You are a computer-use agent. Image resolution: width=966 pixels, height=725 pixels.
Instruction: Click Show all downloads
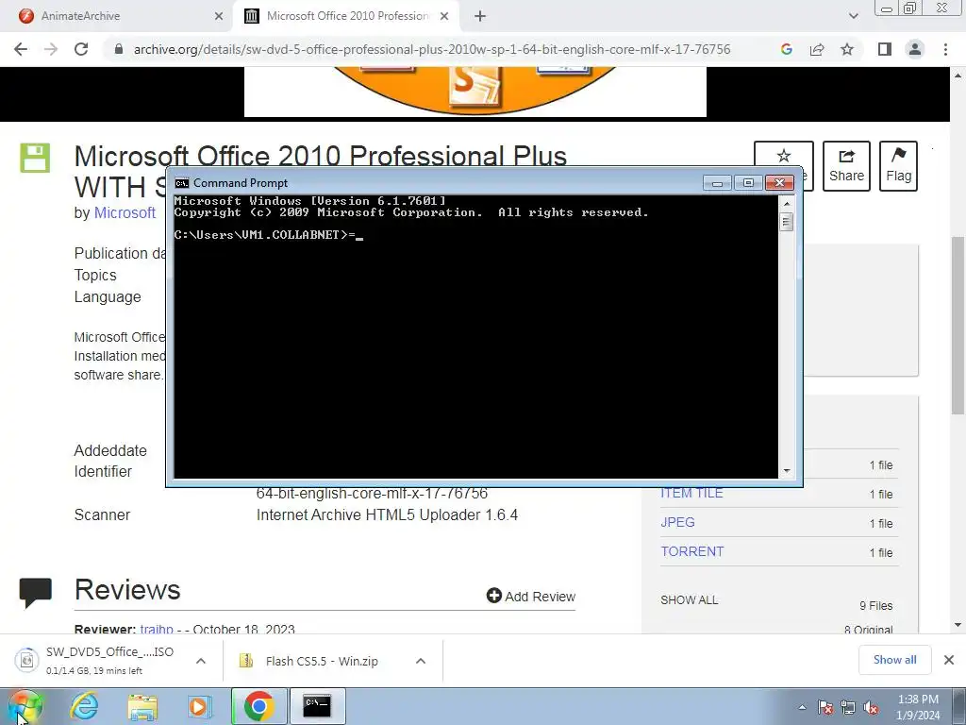point(894,660)
